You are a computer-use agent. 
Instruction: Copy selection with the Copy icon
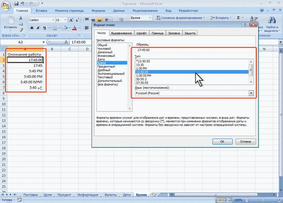(x=21, y=24)
